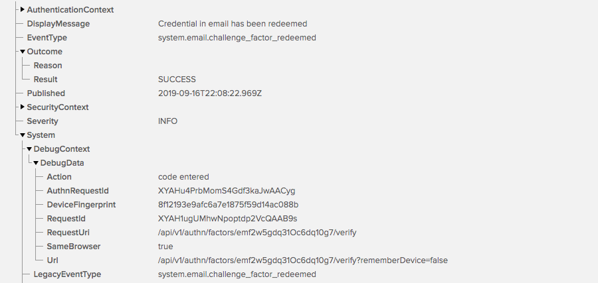Expand the SecurityContext node
The width and height of the screenshot is (598, 283).
tap(23, 107)
